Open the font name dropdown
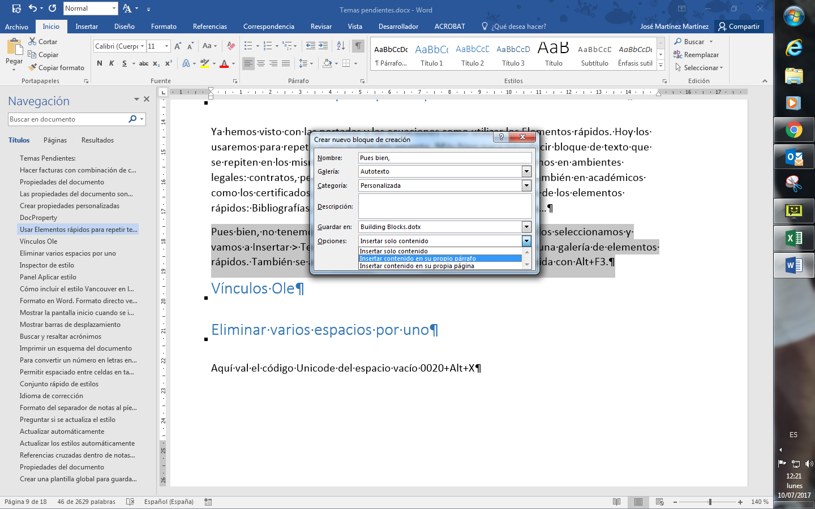Viewport: 815px width, 509px height. coord(142,46)
